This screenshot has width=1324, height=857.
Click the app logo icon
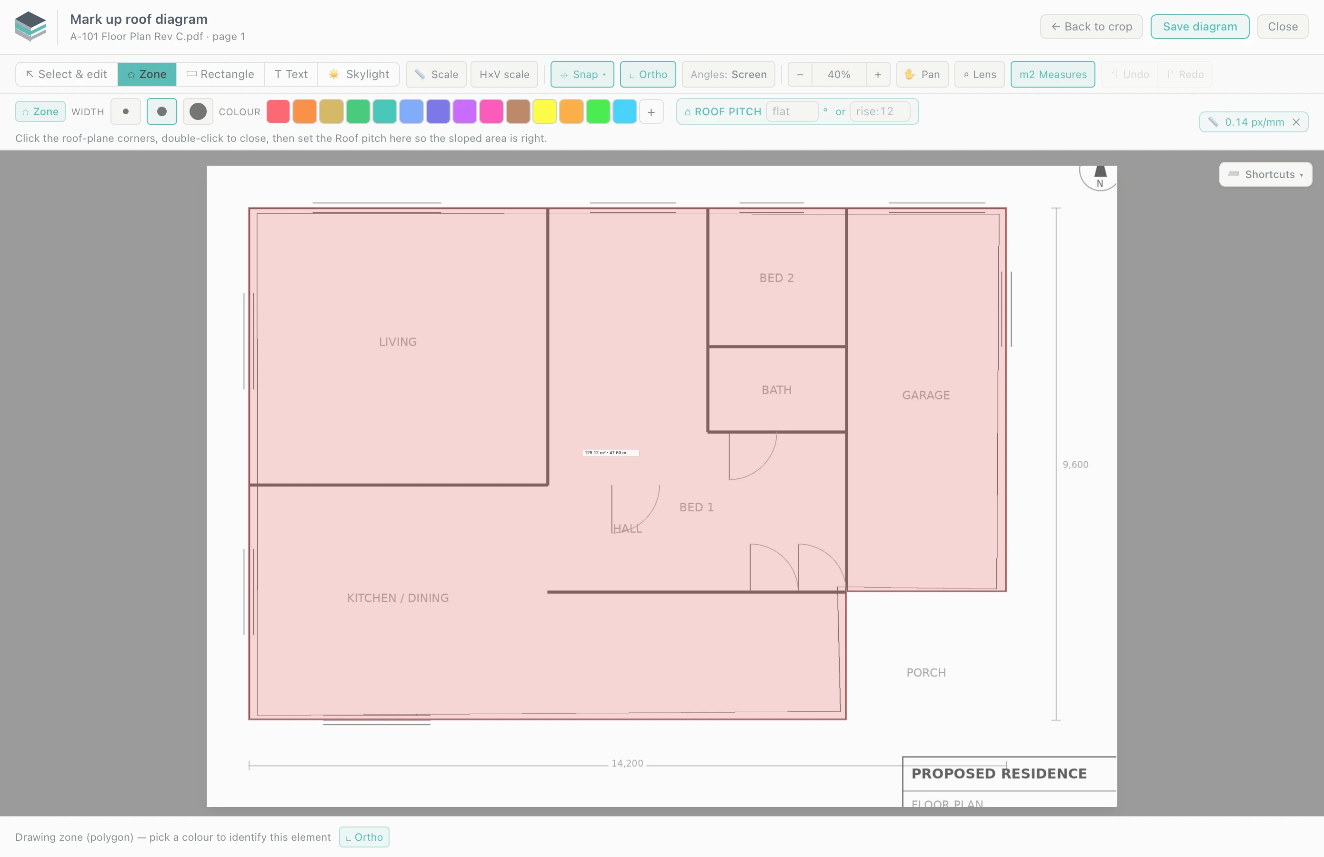pyautogui.click(x=30, y=26)
